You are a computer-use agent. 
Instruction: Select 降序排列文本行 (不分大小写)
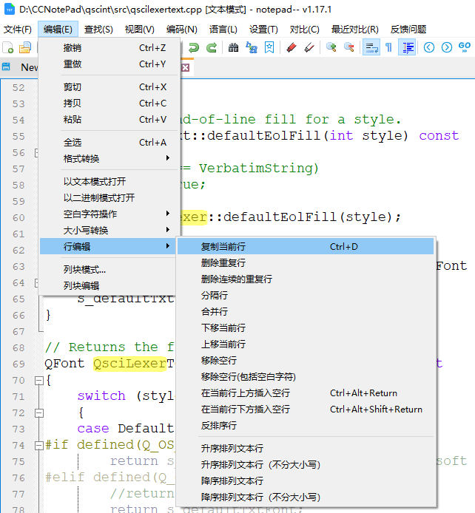tap(306, 497)
